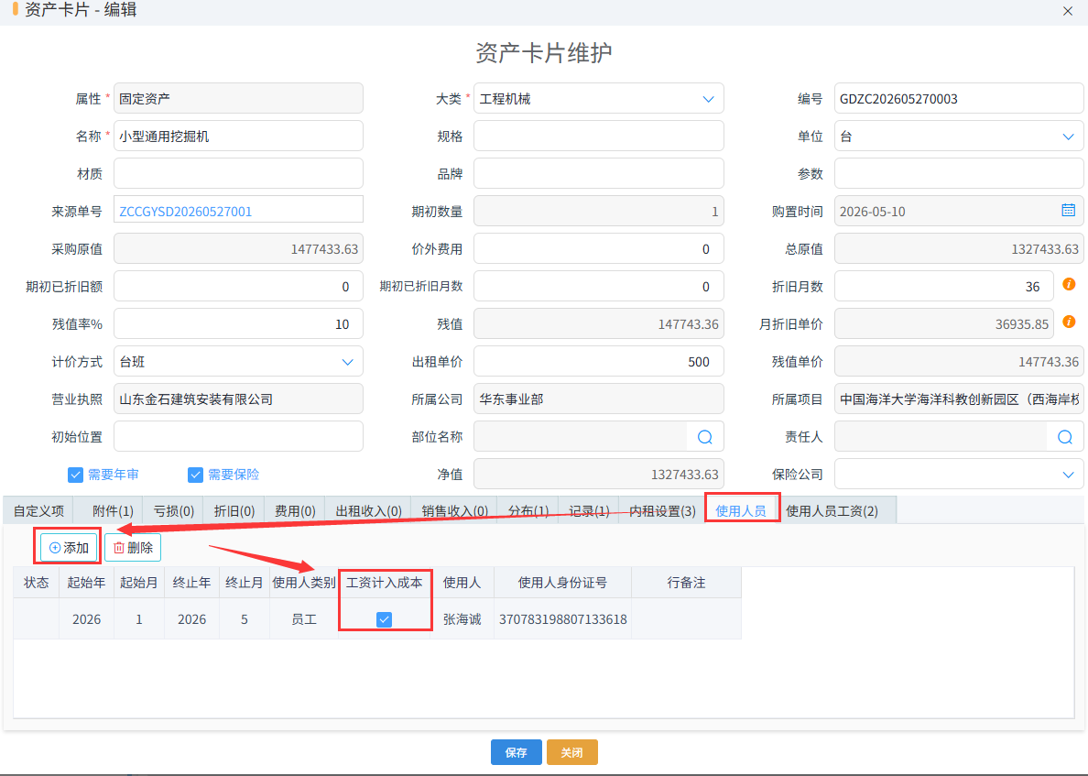Click the search icon in 责任人 field
Image resolution: width=1088 pixels, height=776 pixels.
(x=1065, y=437)
